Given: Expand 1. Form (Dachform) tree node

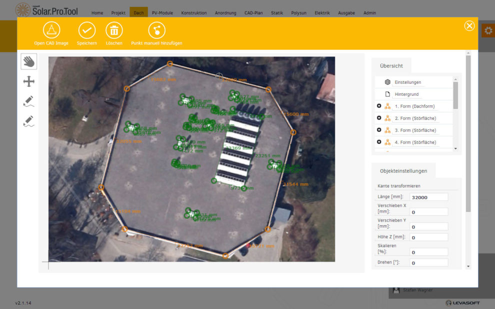Looking at the screenshot, I should pyautogui.click(x=379, y=106).
